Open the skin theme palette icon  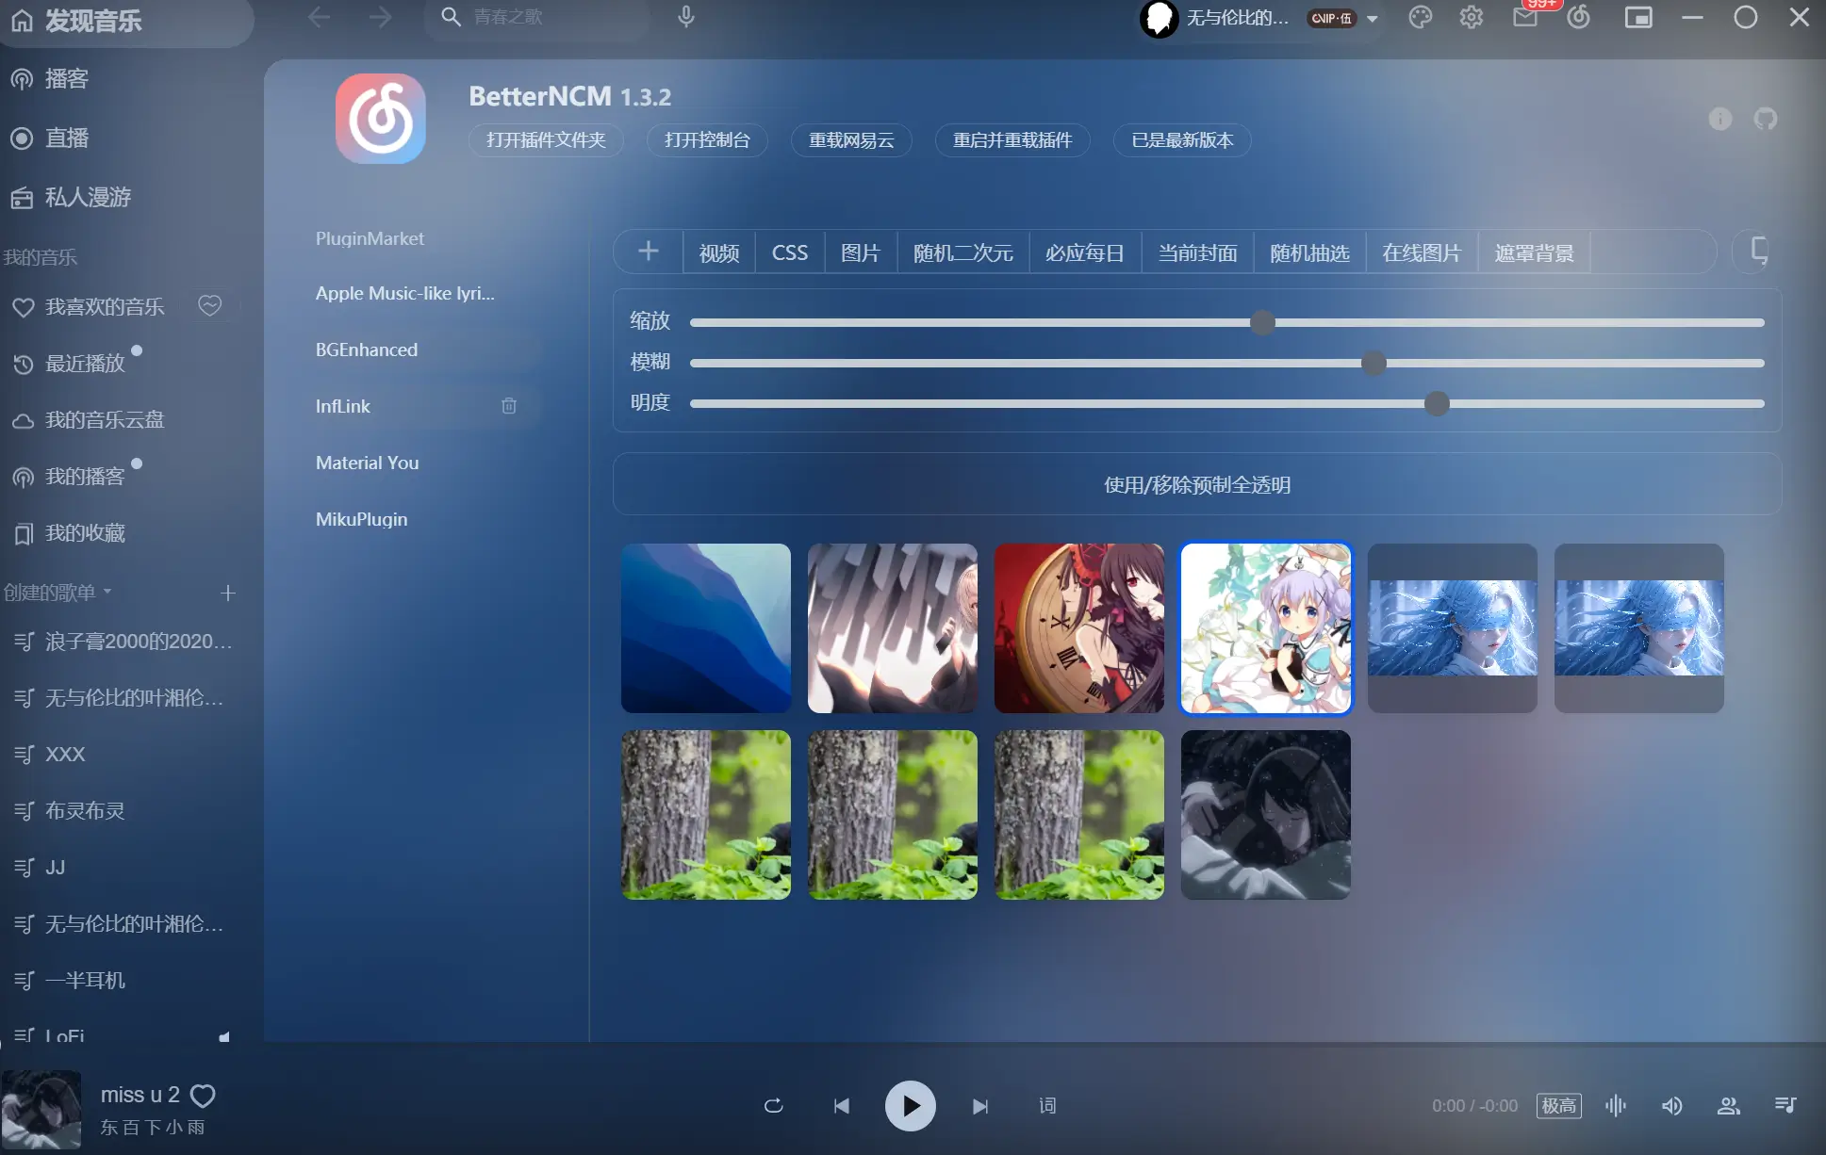click(1421, 17)
